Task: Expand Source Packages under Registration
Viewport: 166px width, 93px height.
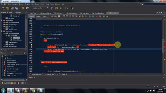Action: coord(4,22)
